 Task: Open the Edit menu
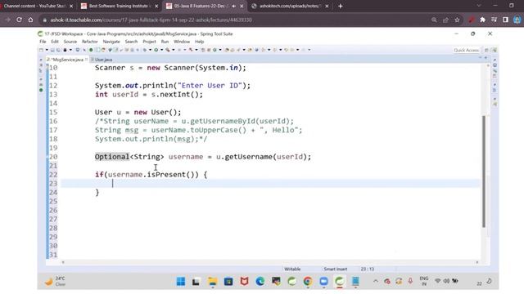pos(55,42)
